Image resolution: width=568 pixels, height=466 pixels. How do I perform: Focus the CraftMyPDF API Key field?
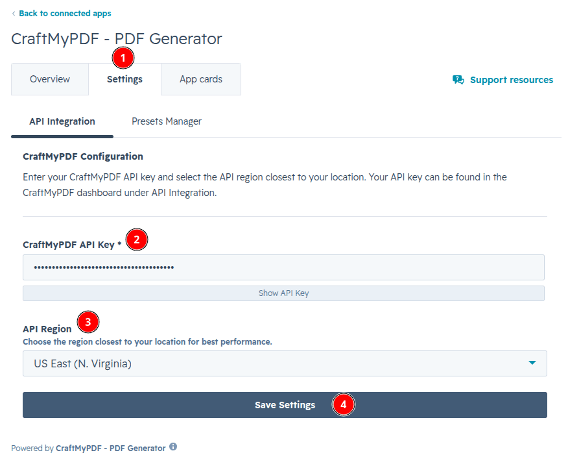(283, 267)
